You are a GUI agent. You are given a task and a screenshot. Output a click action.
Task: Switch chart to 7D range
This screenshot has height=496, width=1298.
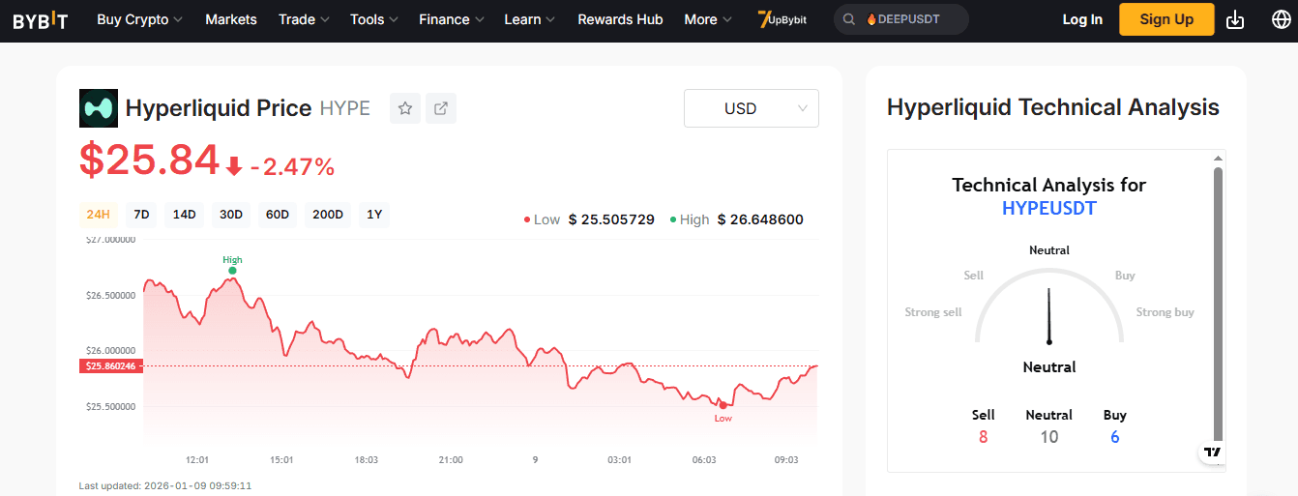pos(141,215)
